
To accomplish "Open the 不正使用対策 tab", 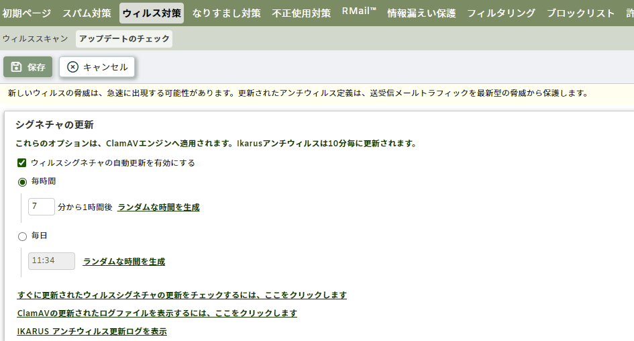I will [301, 13].
